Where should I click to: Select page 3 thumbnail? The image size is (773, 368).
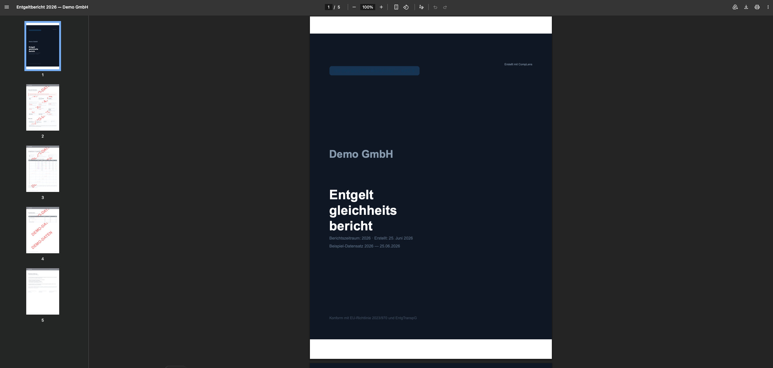coord(43,169)
